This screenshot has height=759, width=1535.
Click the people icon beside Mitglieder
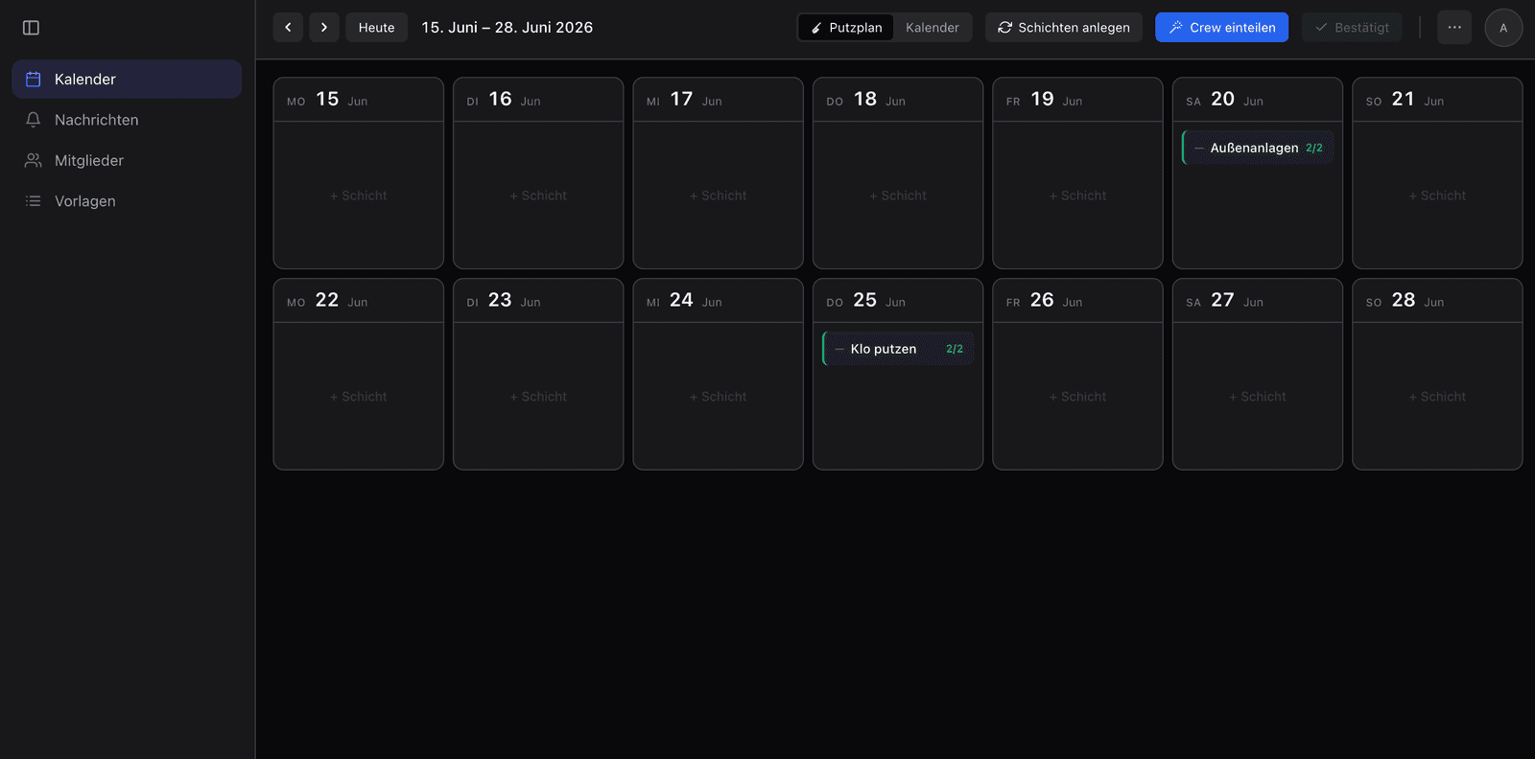coord(33,160)
